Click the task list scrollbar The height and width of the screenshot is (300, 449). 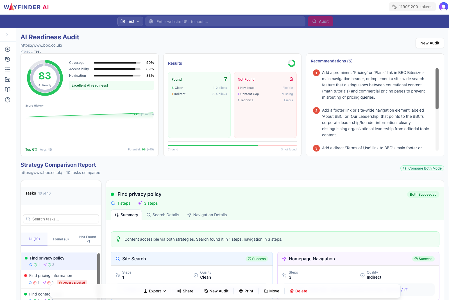pos(99,269)
